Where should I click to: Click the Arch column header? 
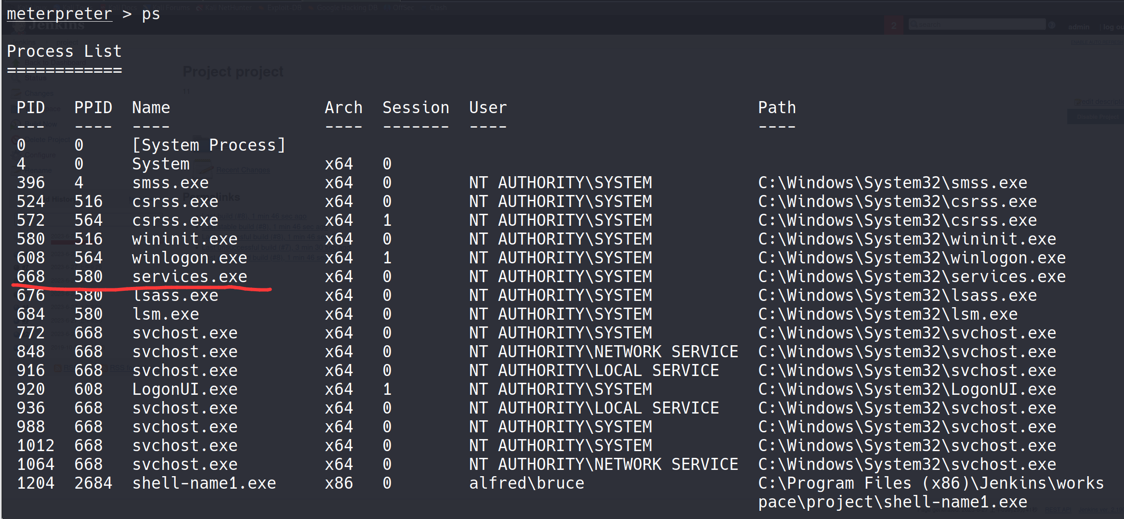click(x=343, y=107)
